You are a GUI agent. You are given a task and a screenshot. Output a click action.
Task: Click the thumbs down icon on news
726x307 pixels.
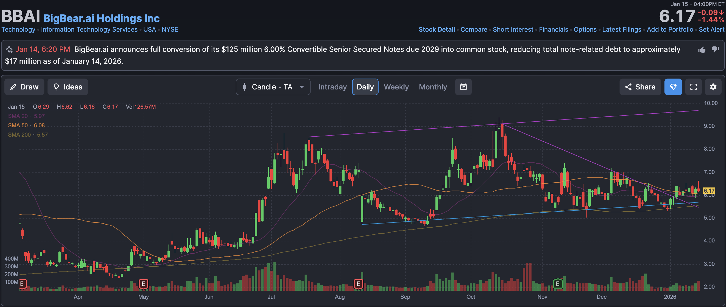tap(715, 50)
